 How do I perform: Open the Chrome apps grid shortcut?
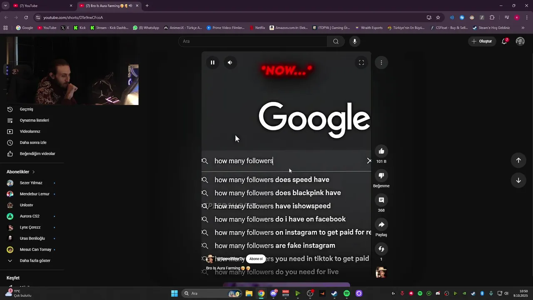[x=5, y=28]
